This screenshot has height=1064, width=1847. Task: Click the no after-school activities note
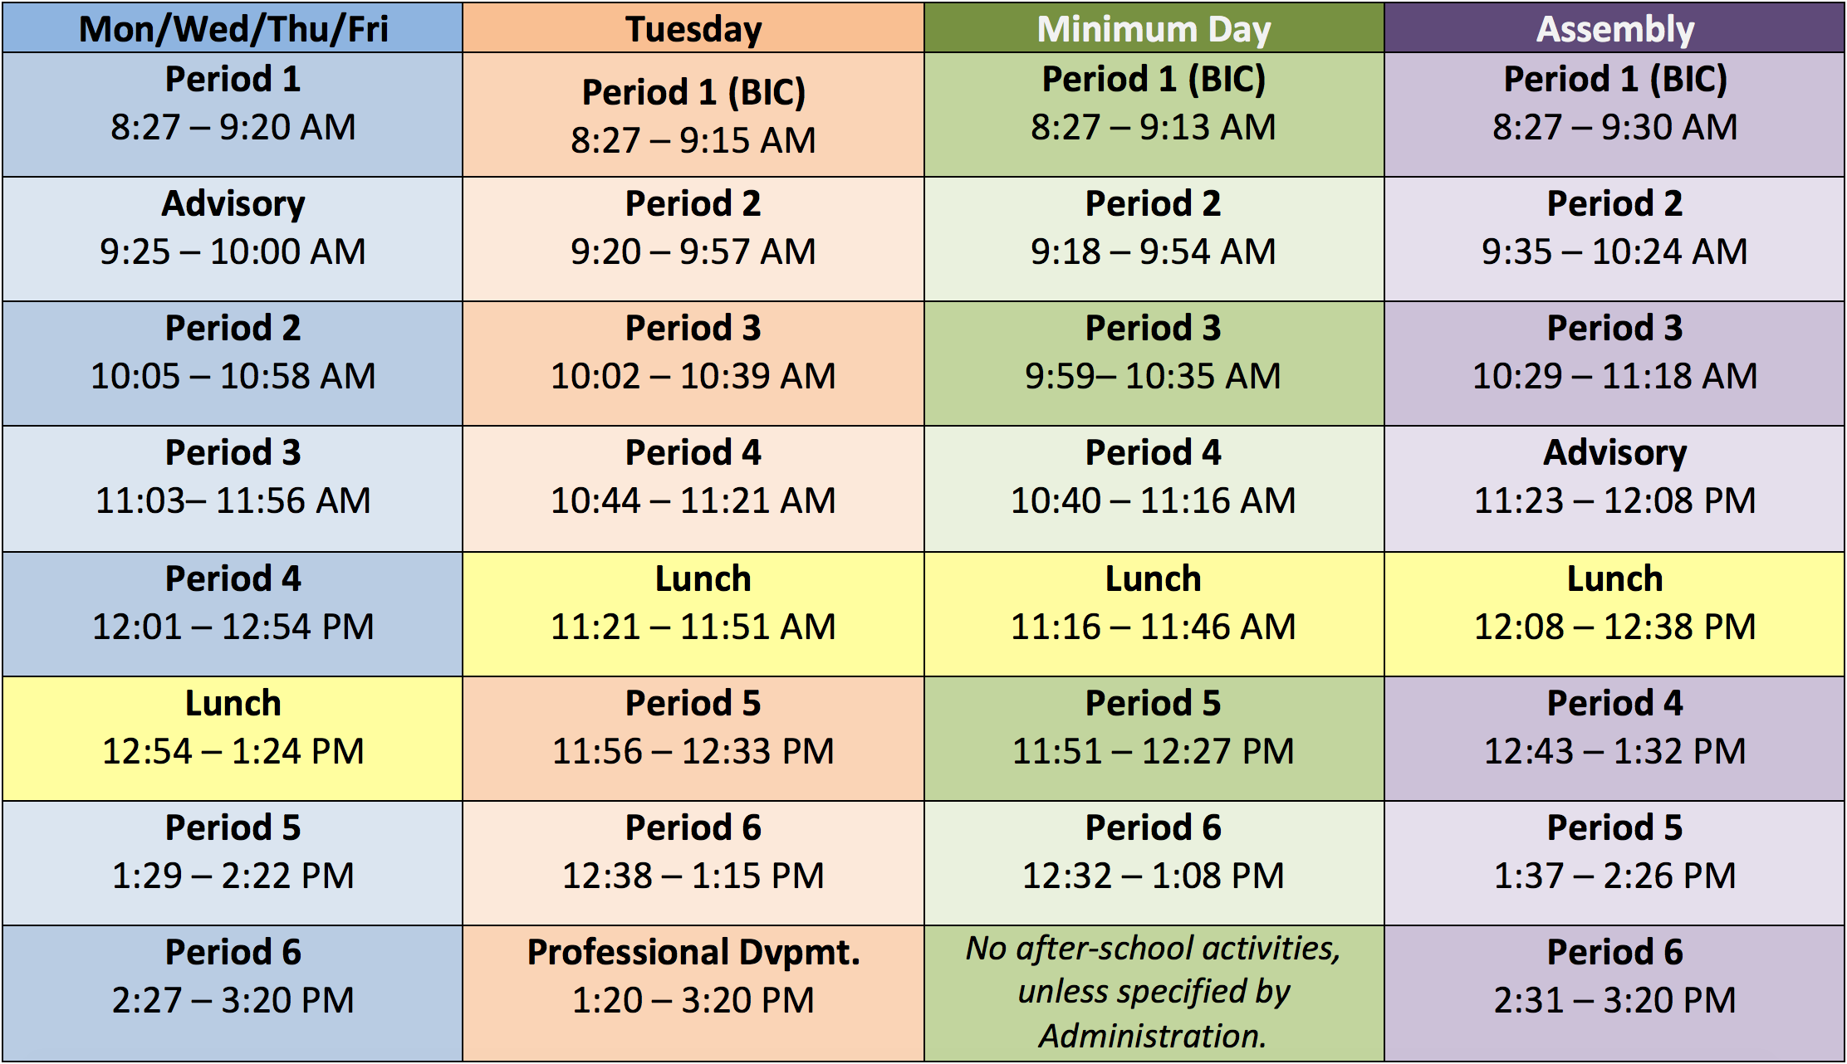pos(1154,993)
